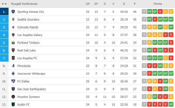Sort standings by the P points column
This screenshot has height=108, width=175.
tap(135, 4)
